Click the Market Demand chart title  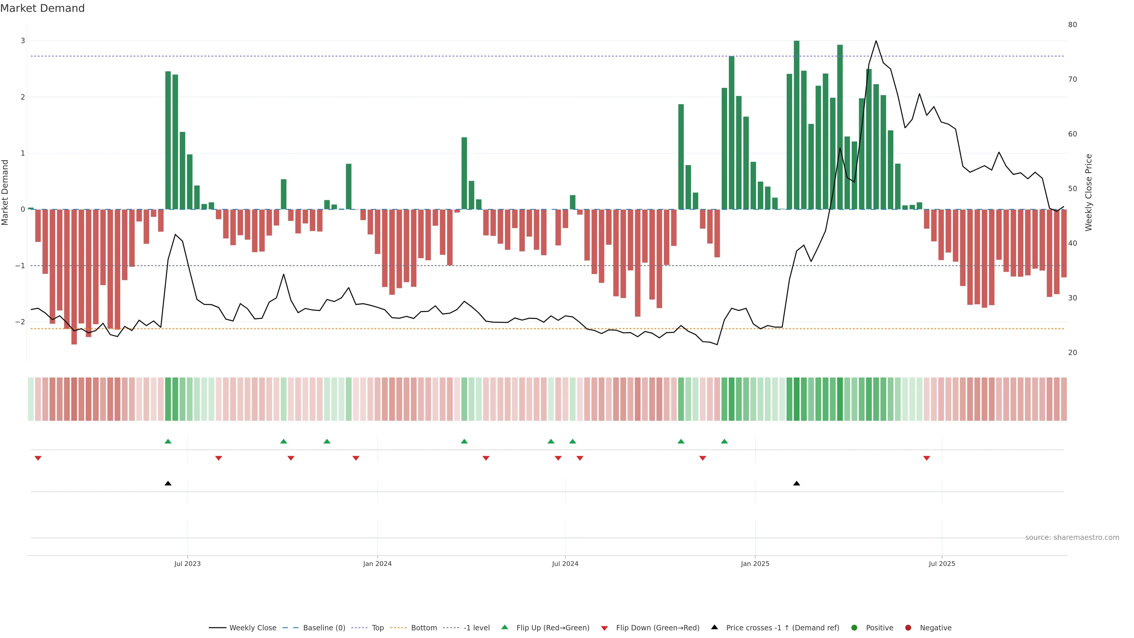(42, 8)
